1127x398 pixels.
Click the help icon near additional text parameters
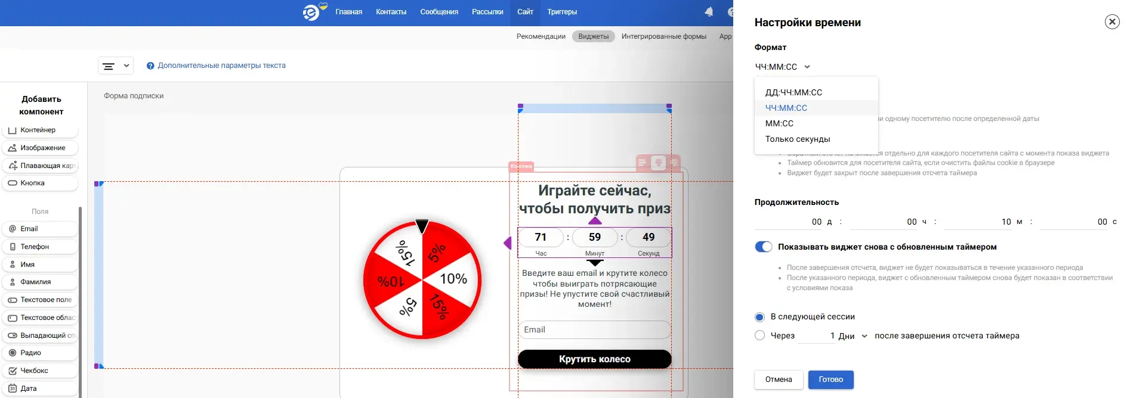point(150,66)
